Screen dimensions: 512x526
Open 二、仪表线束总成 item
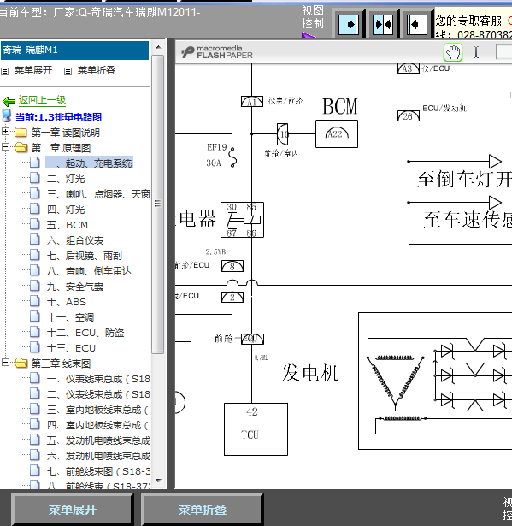point(98,394)
